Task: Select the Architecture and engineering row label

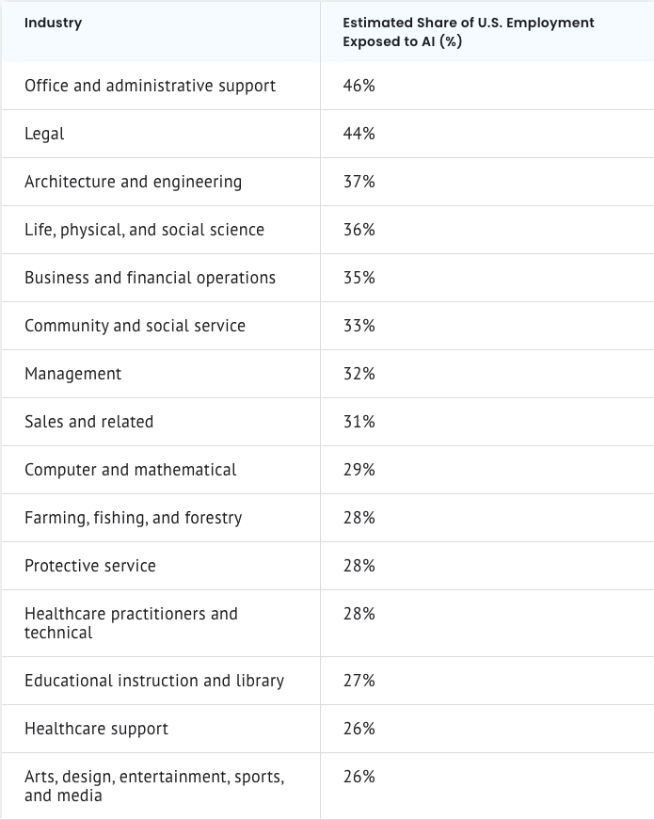Action: (134, 182)
